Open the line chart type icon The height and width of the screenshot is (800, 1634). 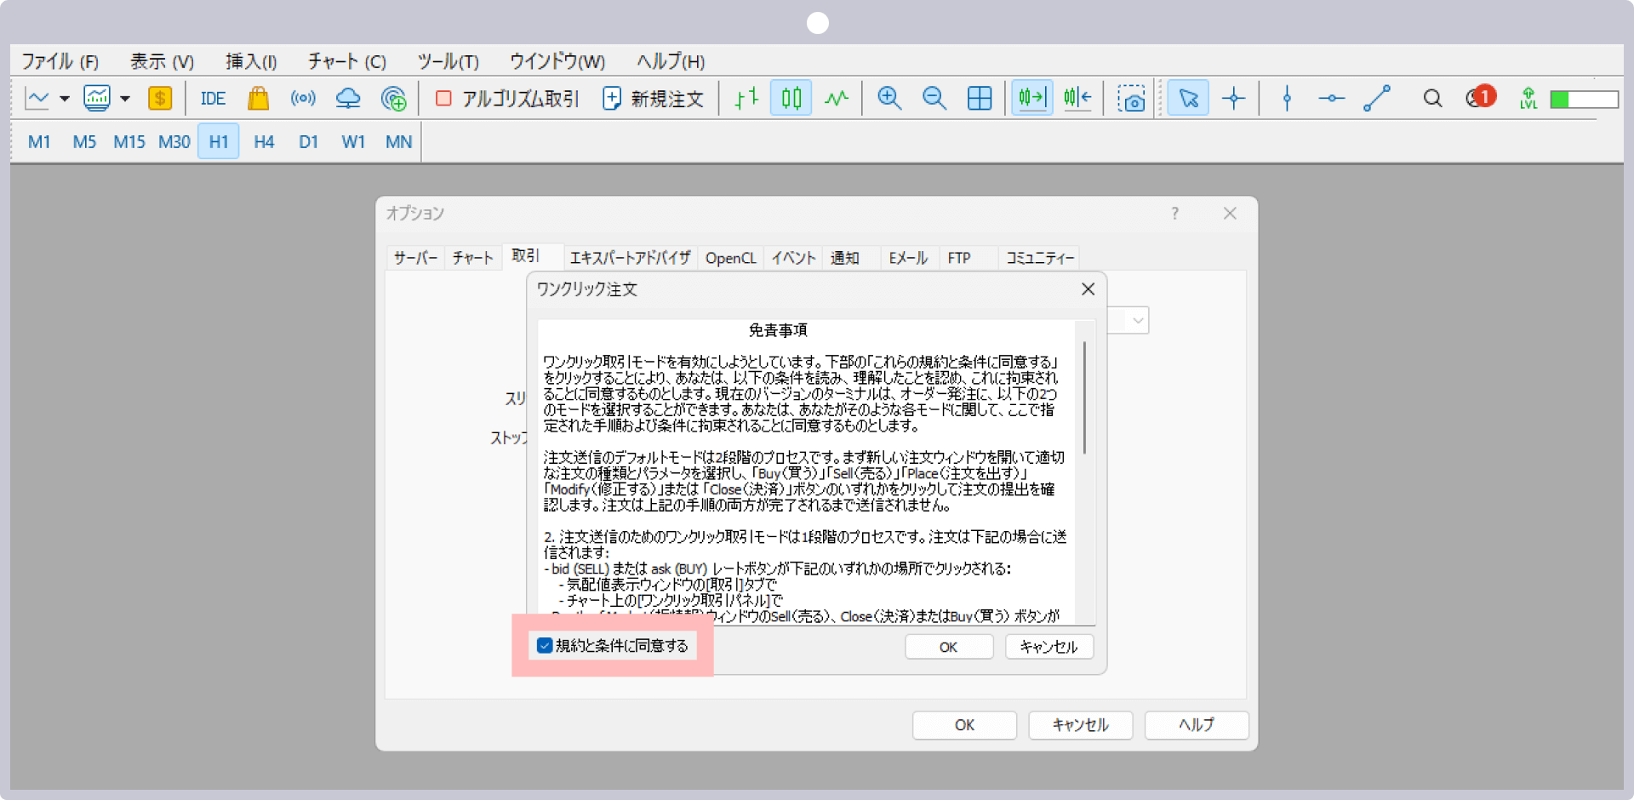coord(37,99)
